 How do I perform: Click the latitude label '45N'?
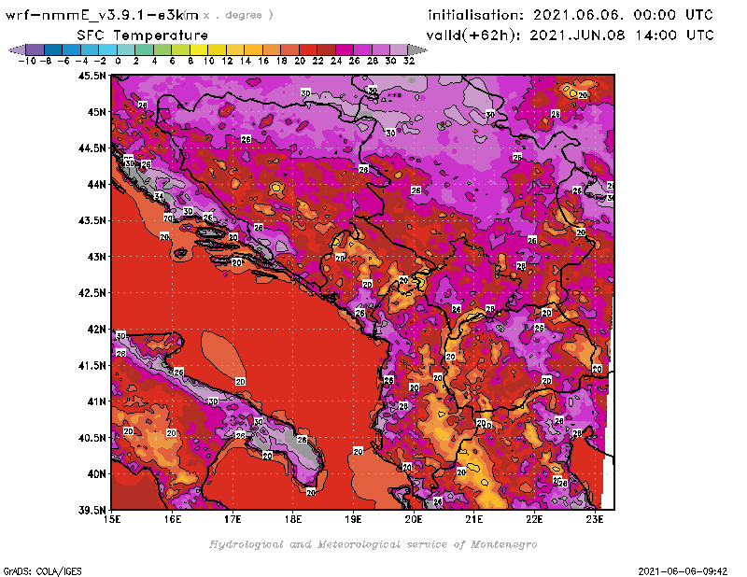click(x=96, y=111)
